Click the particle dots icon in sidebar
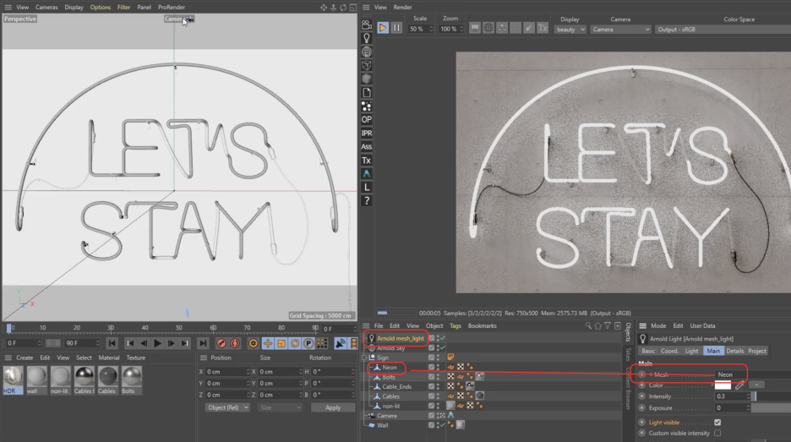The height and width of the screenshot is (442, 791). (367, 106)
